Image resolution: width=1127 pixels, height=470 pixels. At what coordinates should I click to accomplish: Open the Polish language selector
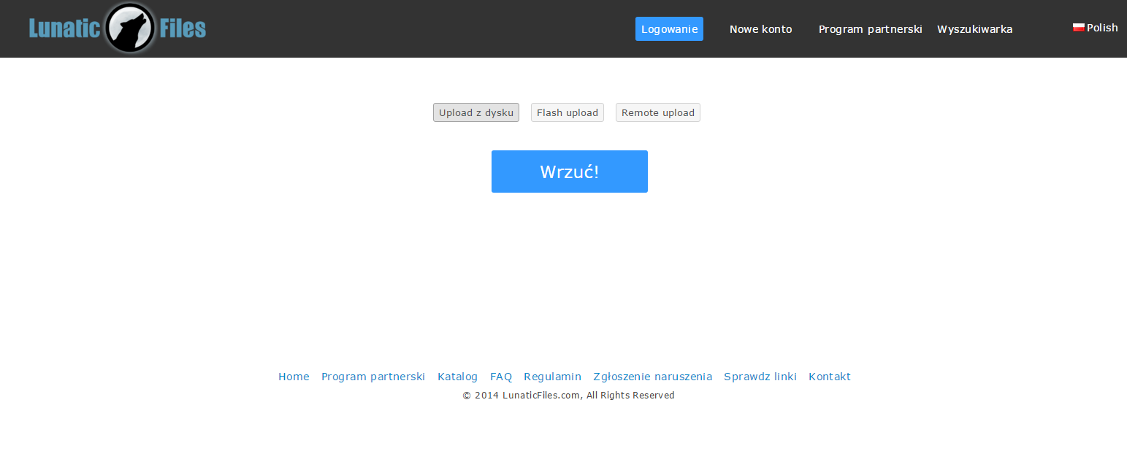1096,28
